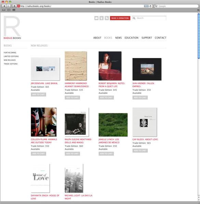Screen dimensions: 200x204
Task: Open the Los Jardines de México cover
Action: [x=113, y=125]
